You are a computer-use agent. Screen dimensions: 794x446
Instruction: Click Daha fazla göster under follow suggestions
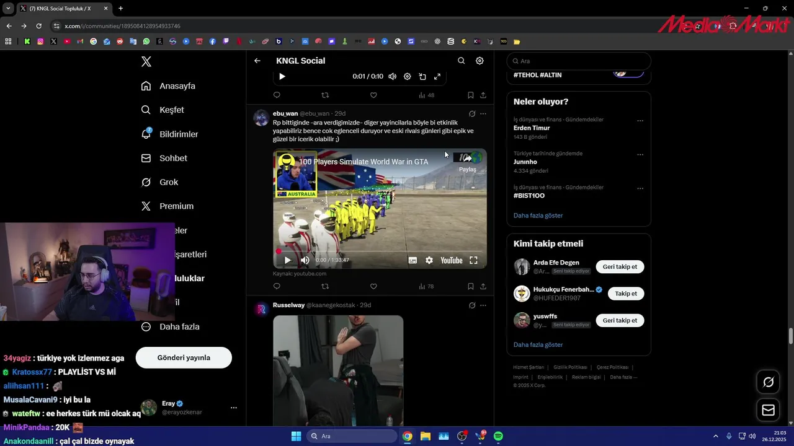click(538, 344)
